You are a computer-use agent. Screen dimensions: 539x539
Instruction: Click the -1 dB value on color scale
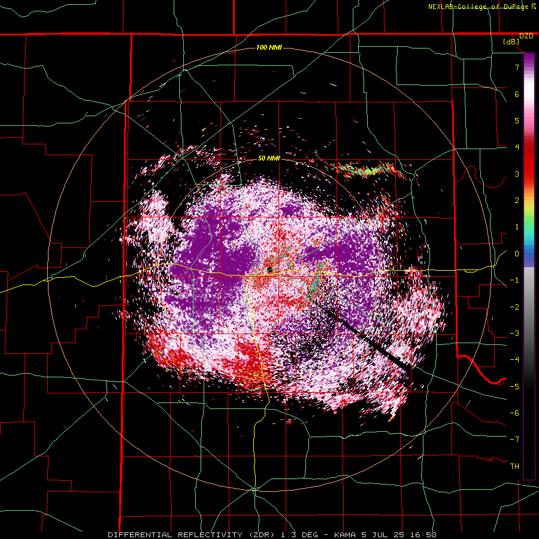click(x=514, y=280)
